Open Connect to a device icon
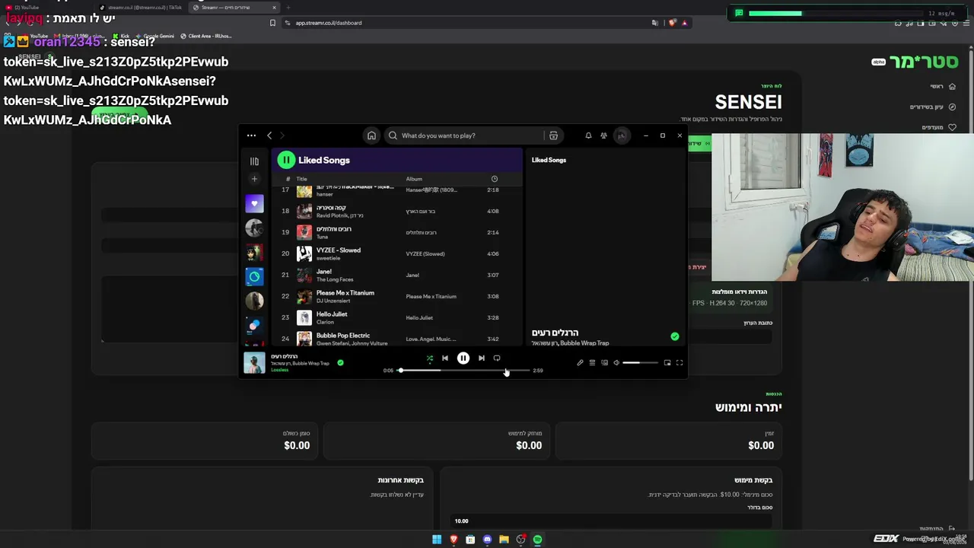Viewport: 974px width, 548px height. click(x=604, y=363)
